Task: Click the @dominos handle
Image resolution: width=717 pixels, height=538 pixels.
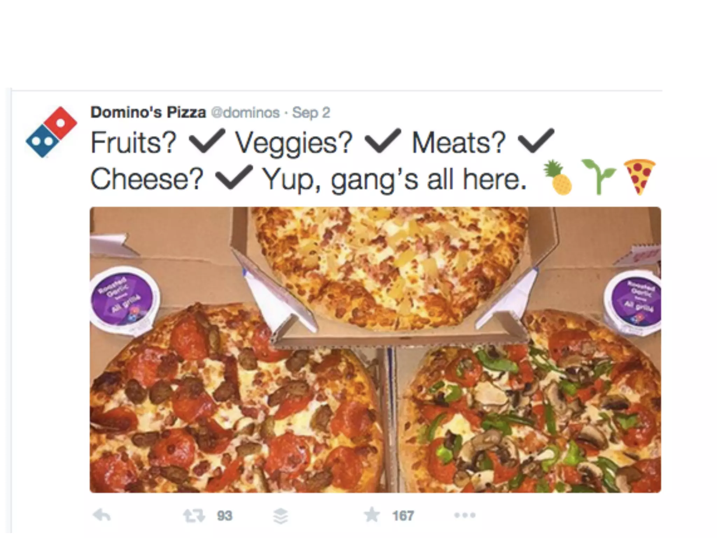Action: coord(246,113)
